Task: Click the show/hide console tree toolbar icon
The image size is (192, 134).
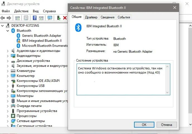Action: 17,18
